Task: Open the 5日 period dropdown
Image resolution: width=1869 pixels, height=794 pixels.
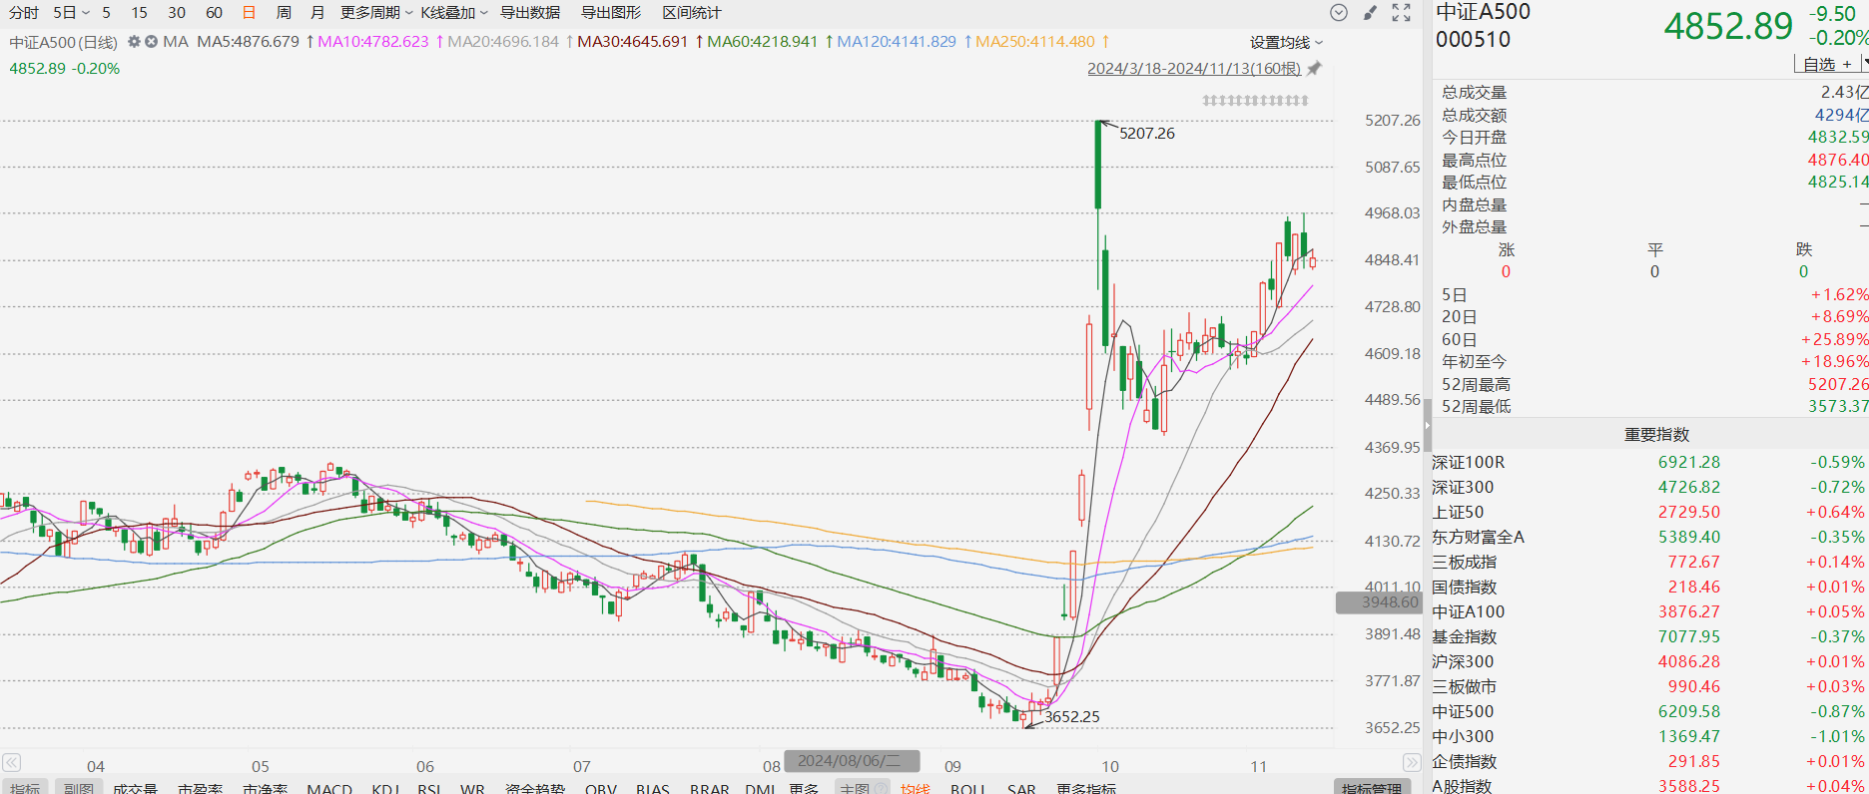Action: [x=71, y=13]
